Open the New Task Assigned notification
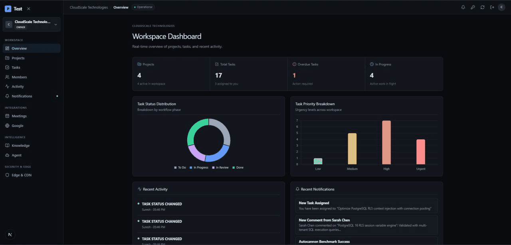 point(366,205)
